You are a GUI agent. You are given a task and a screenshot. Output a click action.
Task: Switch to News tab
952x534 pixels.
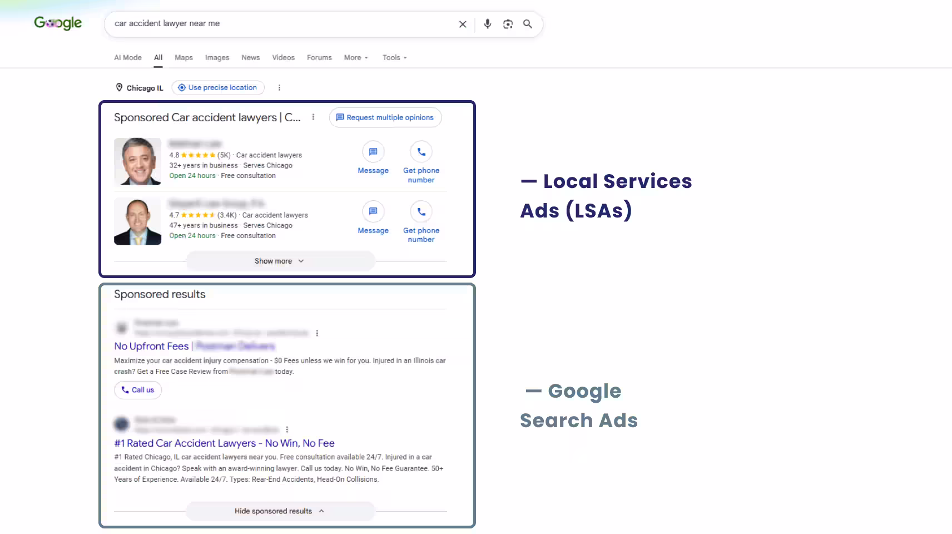251,57
